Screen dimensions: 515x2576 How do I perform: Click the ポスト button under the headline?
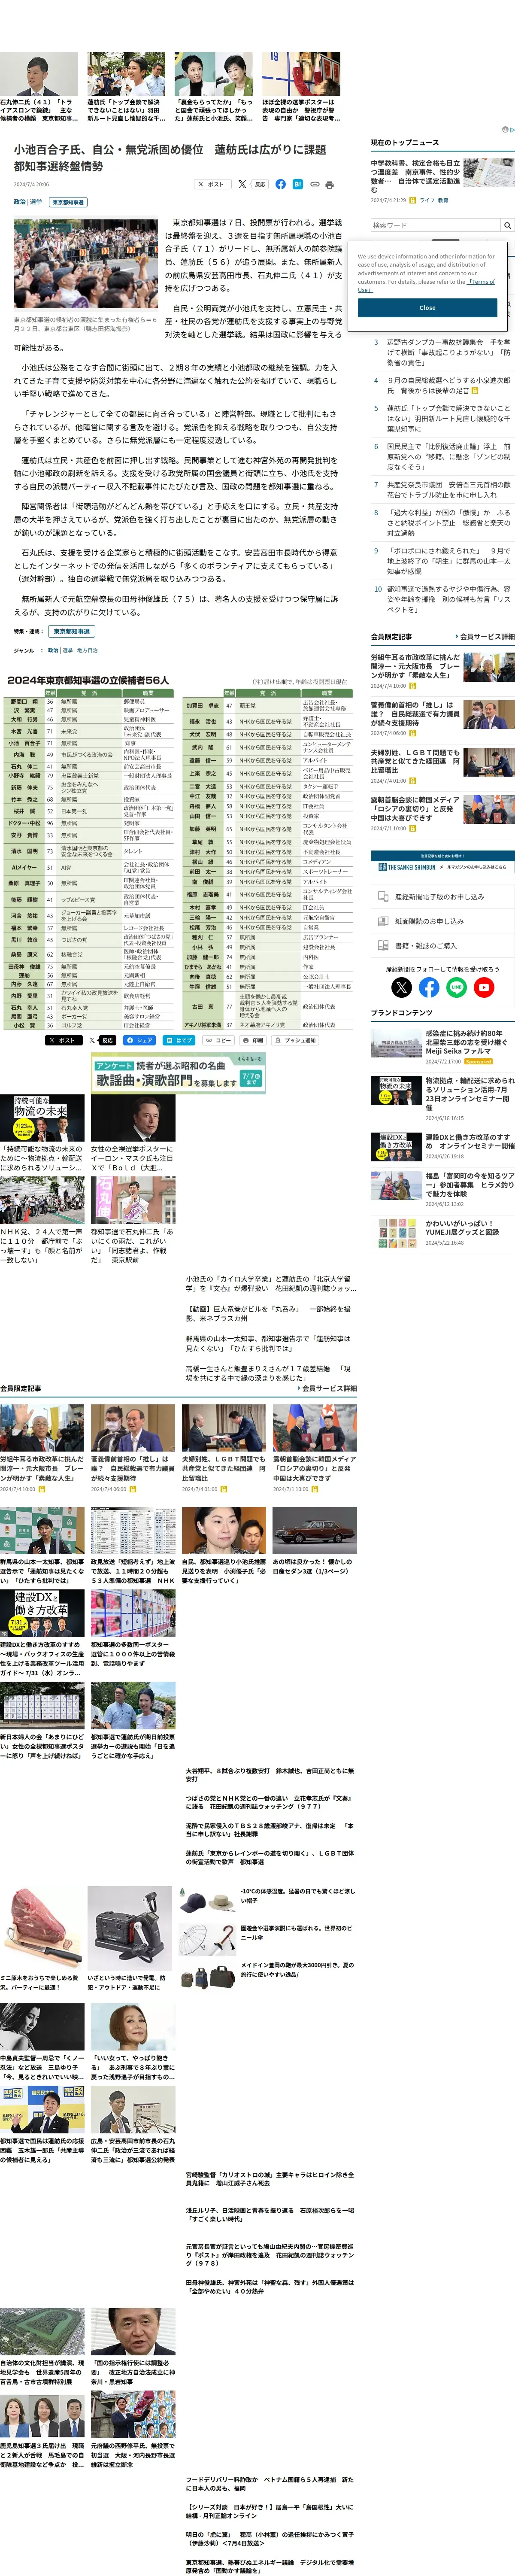pyautogui.click(x=212, y=184)
